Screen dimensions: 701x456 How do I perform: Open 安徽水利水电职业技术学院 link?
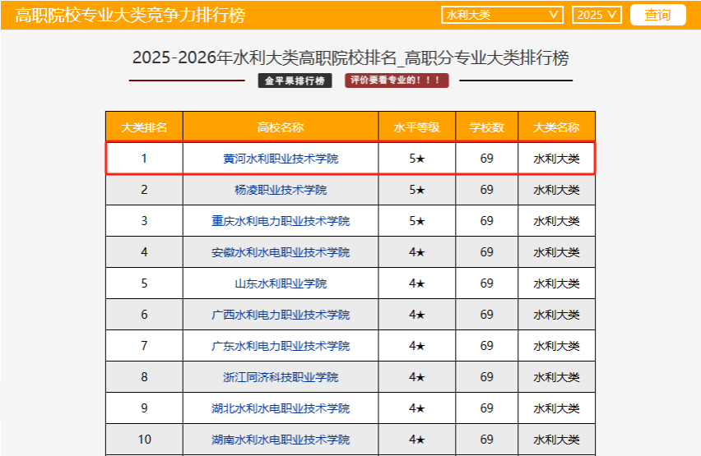coord(281,252)
